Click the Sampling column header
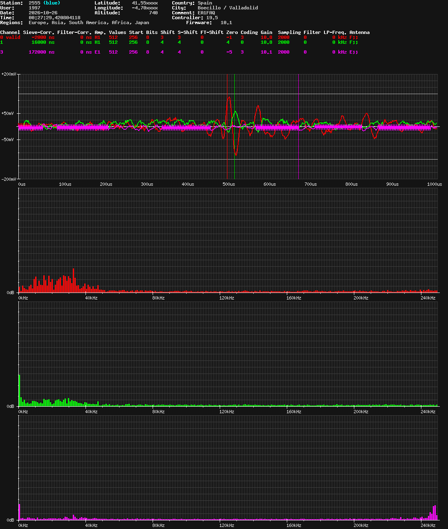 point(289,32)
